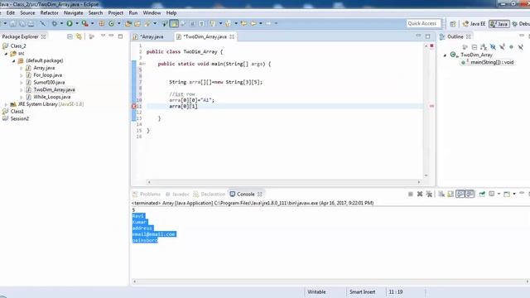The width and height of the screenshot is (530, 298).
Task: Open the Open Console dropdown arrow
Action: pos(513,194)
